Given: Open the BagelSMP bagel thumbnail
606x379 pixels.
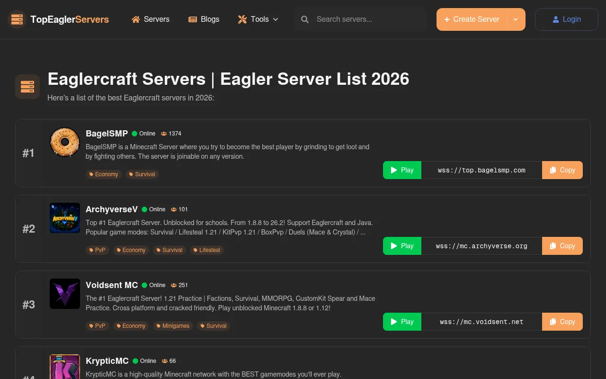Looking at the screenshot, I should click(x=65, y=142).
